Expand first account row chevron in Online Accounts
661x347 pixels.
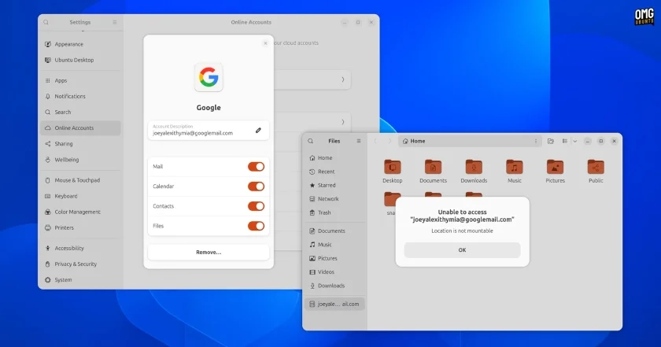pyautogui.click(x=343, y=79)
